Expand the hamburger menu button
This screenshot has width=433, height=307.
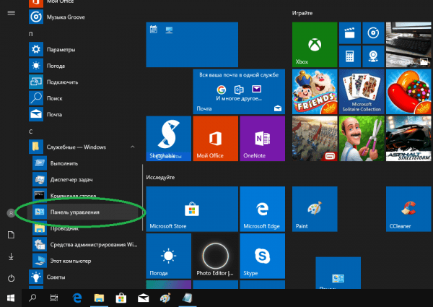[11, 13]
